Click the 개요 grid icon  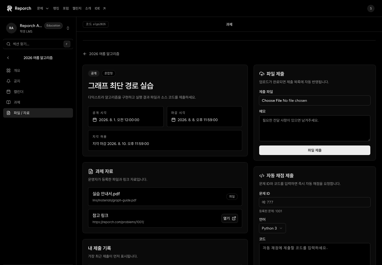coord(8,70)
